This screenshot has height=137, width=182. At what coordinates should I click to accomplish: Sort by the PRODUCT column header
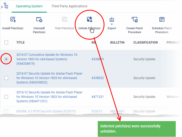point(173,43)
